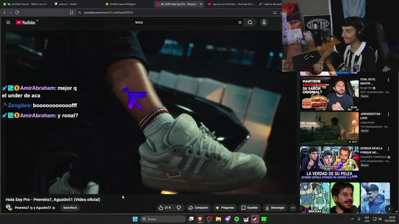Switch to the ashurni - Twitch tab
The width and height of the screenshot is (399, 224).
coord(76,4)
